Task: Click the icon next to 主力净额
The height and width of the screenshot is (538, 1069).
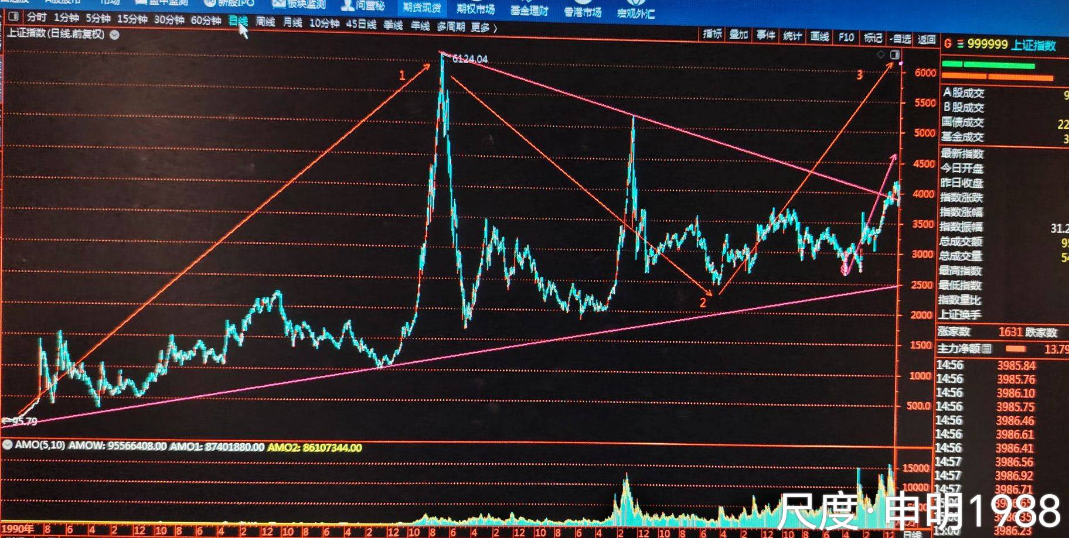Action: point(987,349)
